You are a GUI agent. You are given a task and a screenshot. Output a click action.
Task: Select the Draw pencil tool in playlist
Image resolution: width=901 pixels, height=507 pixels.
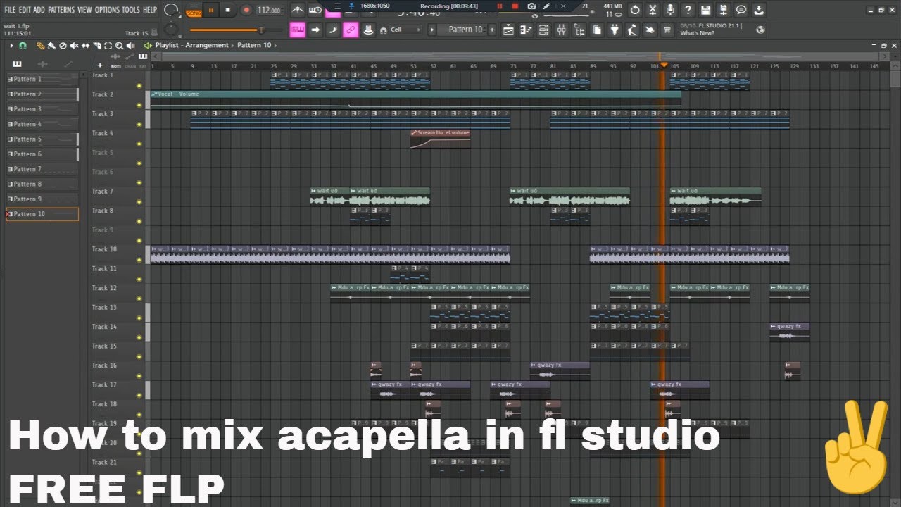[x=40, y=45]
